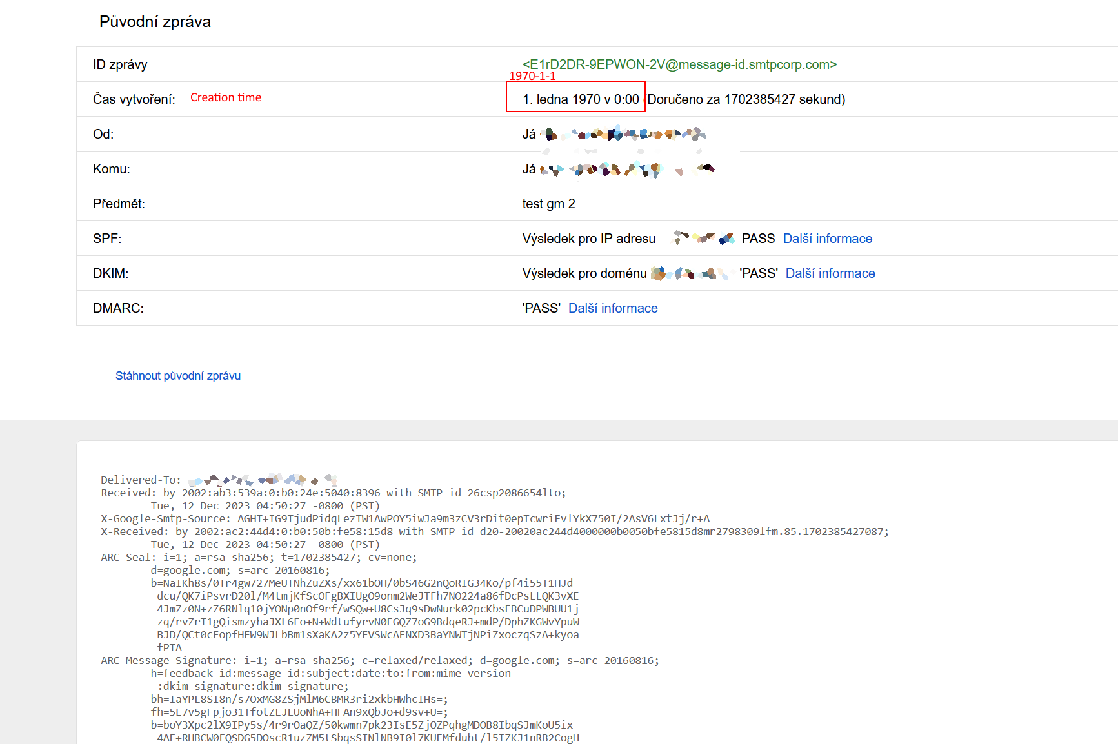Open DMARC 'Další informace' link
This screenshot has width=1118, height=744.
612,308
